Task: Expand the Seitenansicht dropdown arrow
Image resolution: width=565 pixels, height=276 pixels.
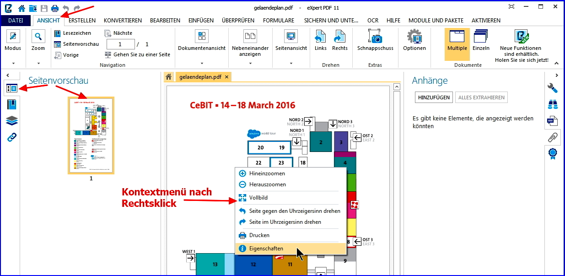Action: click(291, 64)
